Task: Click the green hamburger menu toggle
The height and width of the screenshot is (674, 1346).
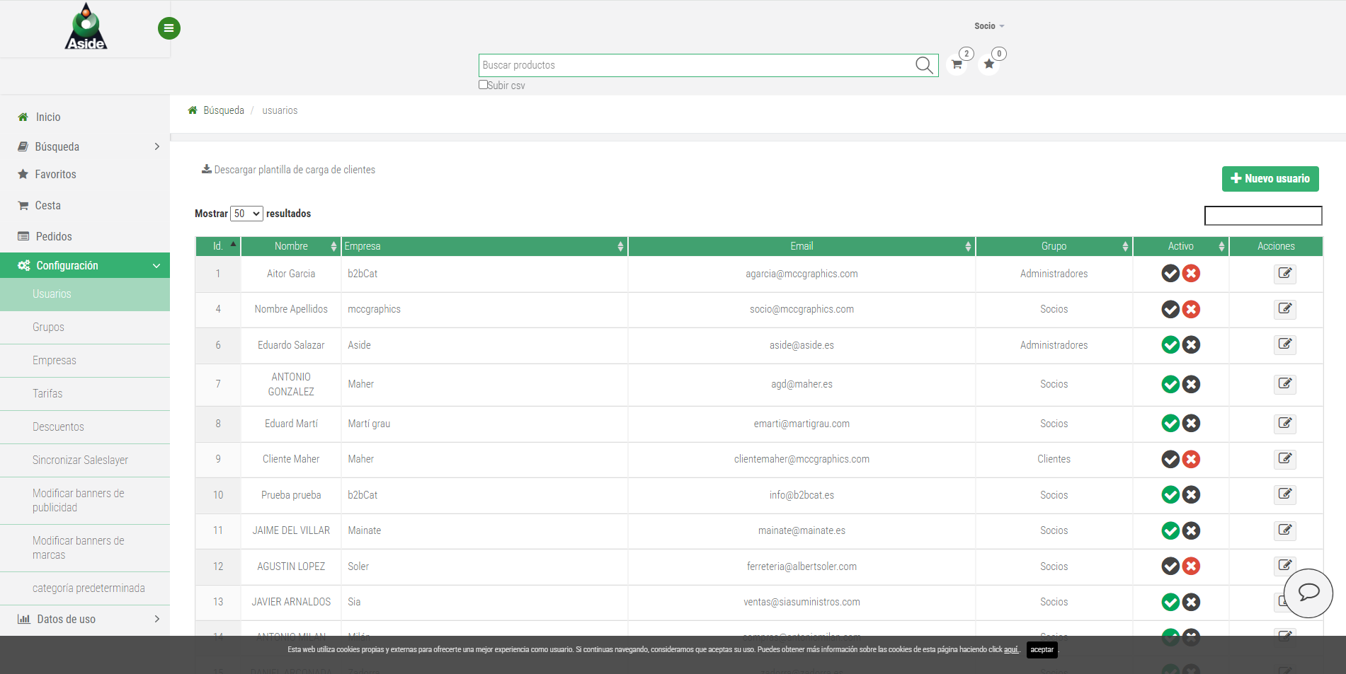Action: pyautogui.click(x=169, y=28)
